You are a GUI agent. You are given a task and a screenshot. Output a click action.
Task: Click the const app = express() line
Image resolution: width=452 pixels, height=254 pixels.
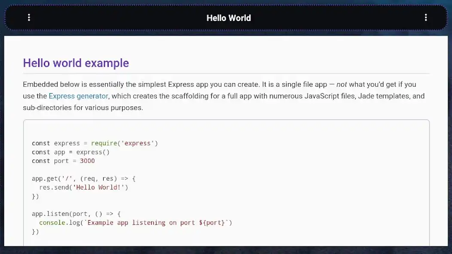coord(70,152)
